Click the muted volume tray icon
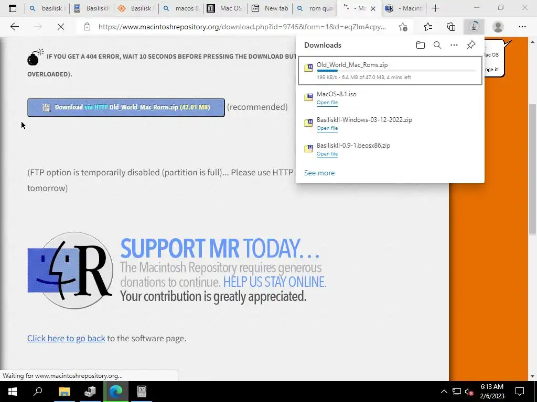 (x=469, y=392)
